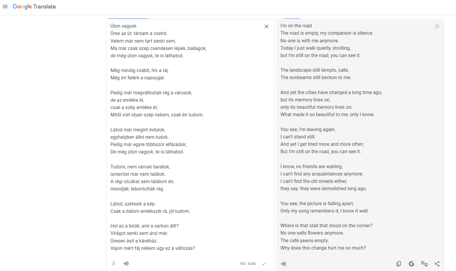Click translated line "I'm on the road"

(296, 26)
